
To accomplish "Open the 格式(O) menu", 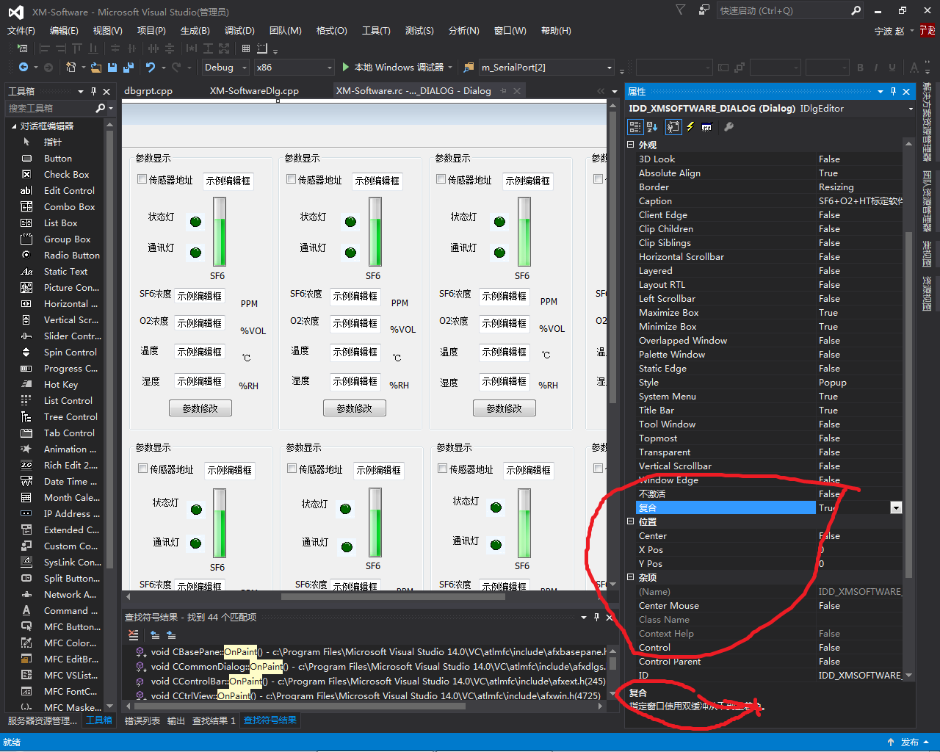I will 331,30.
